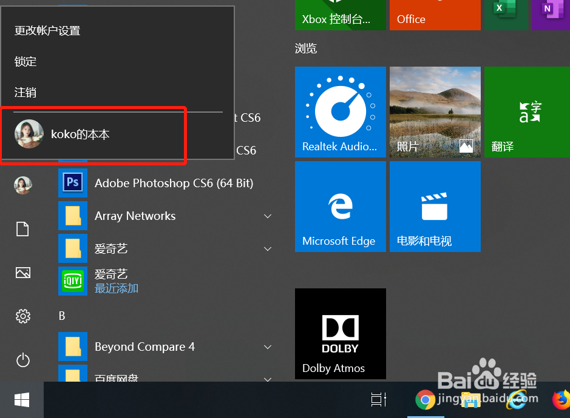This screenshot has width=570, height=418.
Task: Click the Power button icon
Action: coord(23,360)
